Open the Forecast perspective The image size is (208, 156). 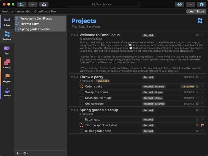pos(7,64)
